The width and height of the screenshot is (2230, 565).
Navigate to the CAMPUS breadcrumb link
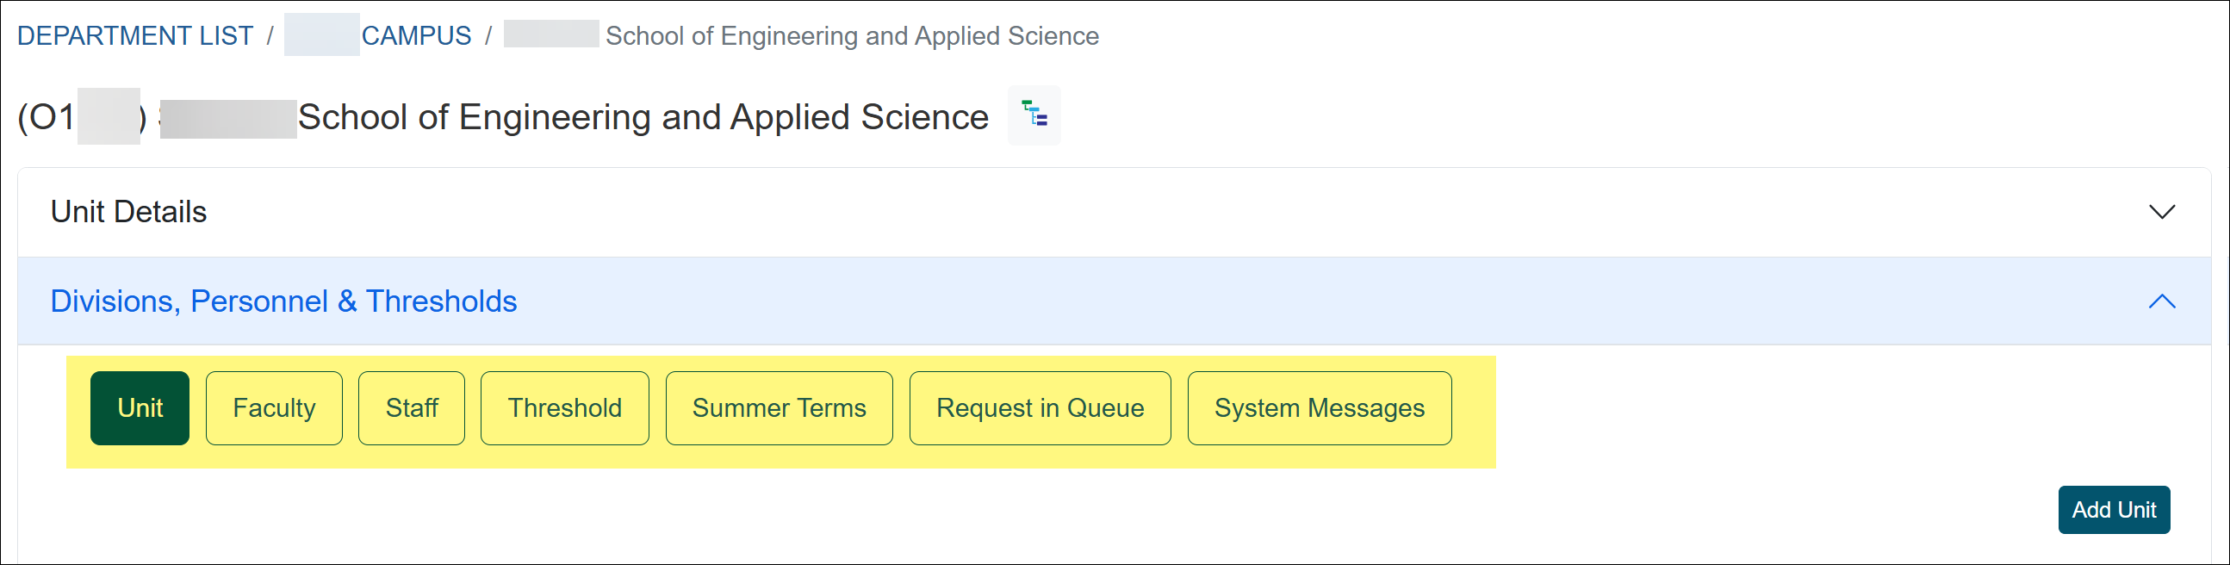(415, 35)
